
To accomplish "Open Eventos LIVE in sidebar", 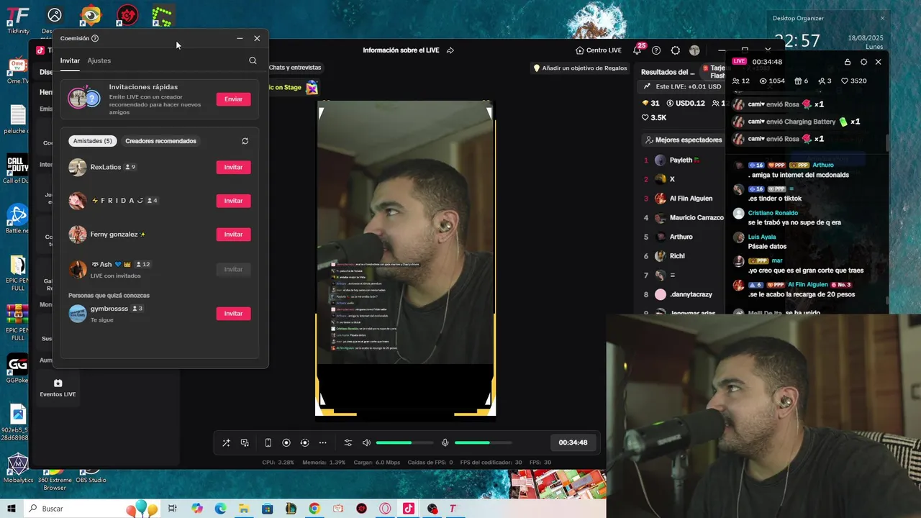I will [58, 388].
